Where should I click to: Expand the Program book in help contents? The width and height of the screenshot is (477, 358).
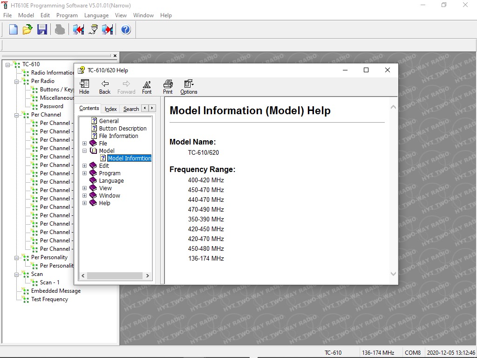pos(85,173)
